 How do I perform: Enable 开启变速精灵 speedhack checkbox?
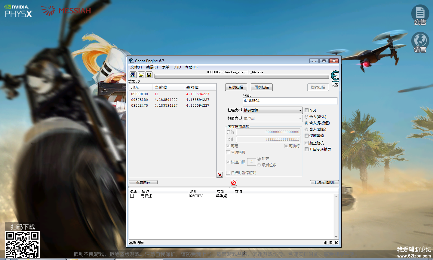point(306,150)
